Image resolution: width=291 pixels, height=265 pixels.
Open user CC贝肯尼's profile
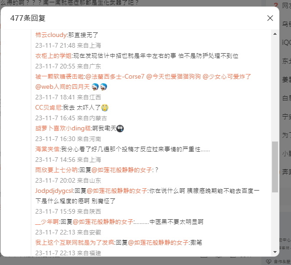pyautogui.click(x=48, y=107)
